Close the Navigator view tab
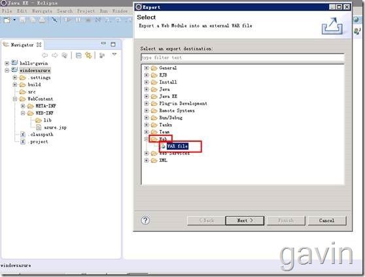365x277 pixels. tap(39, 44)
